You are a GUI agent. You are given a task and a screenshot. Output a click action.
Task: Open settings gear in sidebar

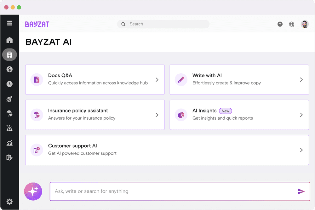(x=9, y=201)
